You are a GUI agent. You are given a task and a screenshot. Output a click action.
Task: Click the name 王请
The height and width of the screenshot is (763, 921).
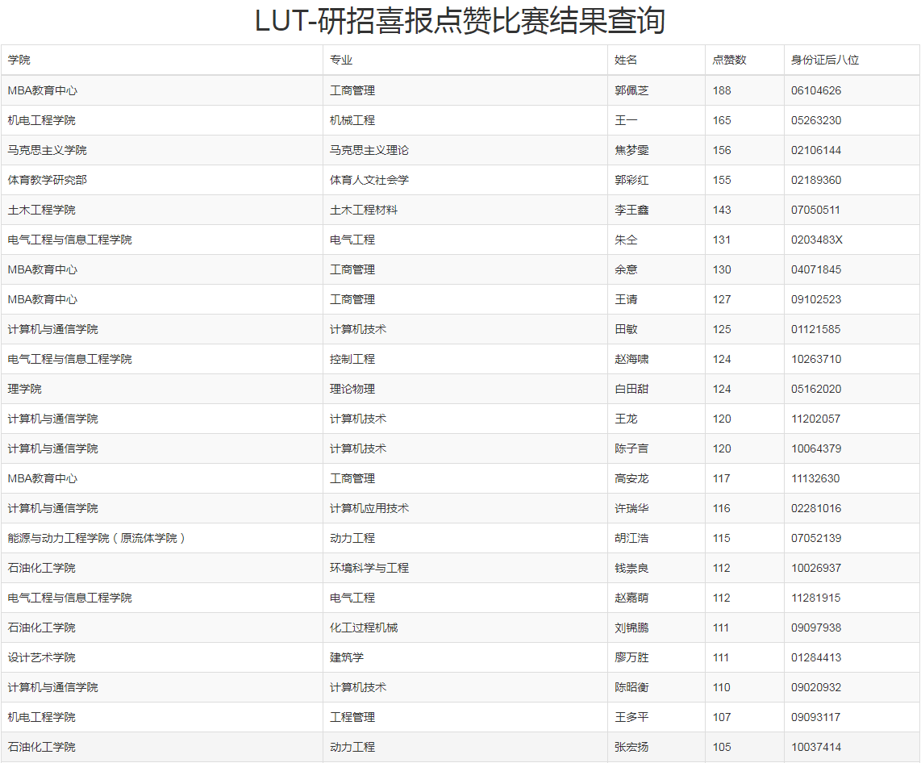pos(626,300)
